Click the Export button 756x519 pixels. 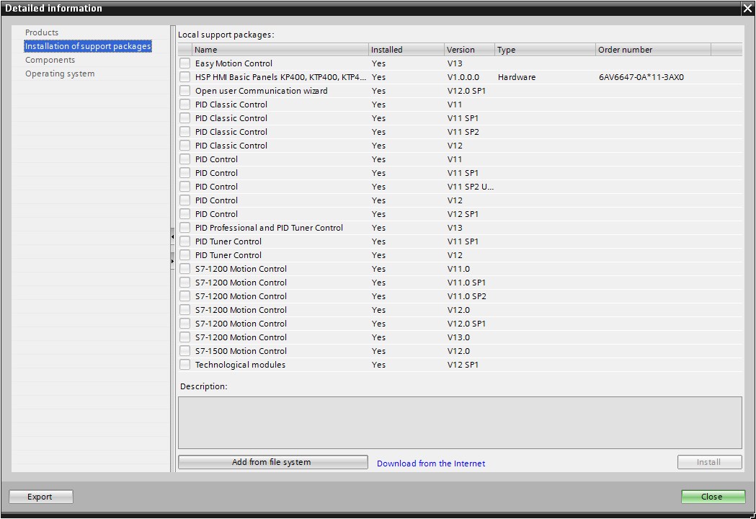click(41, 497)
